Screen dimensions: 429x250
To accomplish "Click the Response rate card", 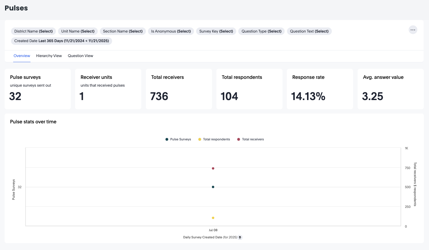I will pos(320,89).
